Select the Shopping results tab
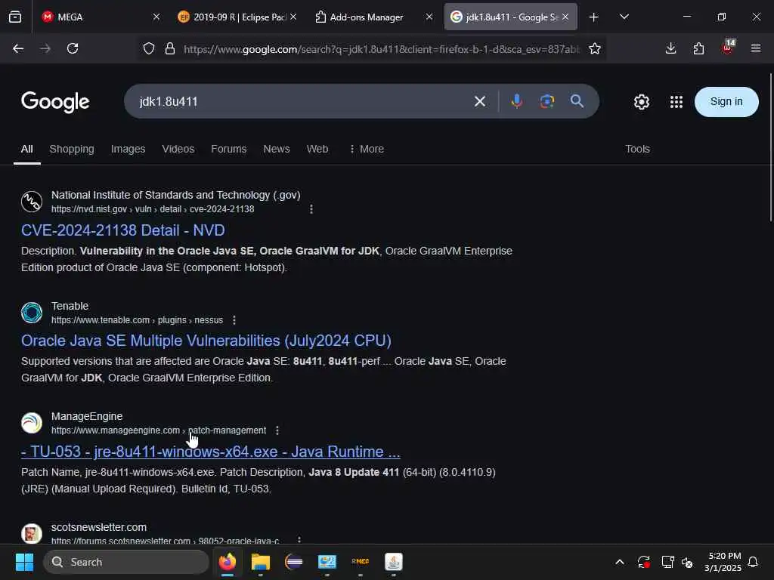Viewport: 774px width, 580px height. point(72,149)
